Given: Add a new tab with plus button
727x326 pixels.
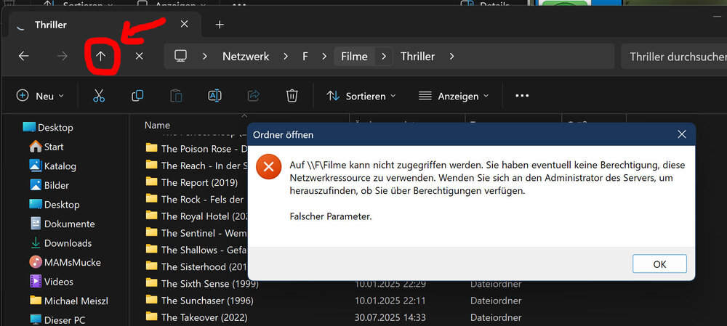Looking at the screenshot, I should click(x=220, y=25).
